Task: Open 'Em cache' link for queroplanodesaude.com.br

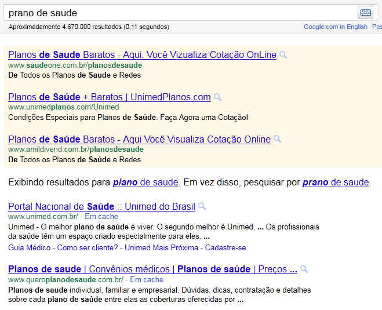Action: 147,279
